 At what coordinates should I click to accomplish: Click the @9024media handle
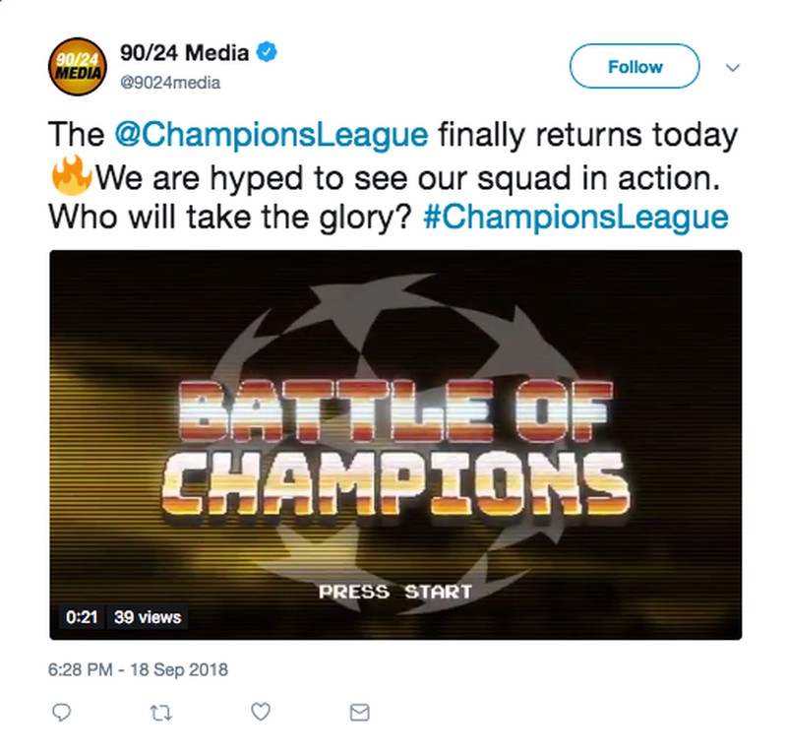[x=170, y=83]
